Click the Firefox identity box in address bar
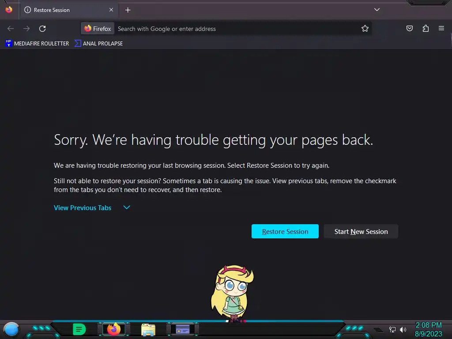 coord(98,29)
